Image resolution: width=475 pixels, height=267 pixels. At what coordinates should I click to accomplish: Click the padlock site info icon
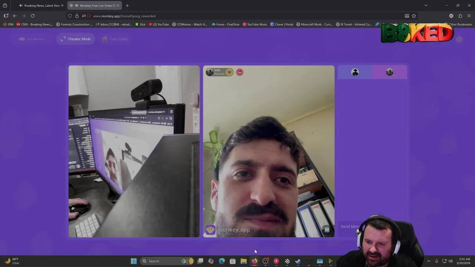(x=77, y=16)
